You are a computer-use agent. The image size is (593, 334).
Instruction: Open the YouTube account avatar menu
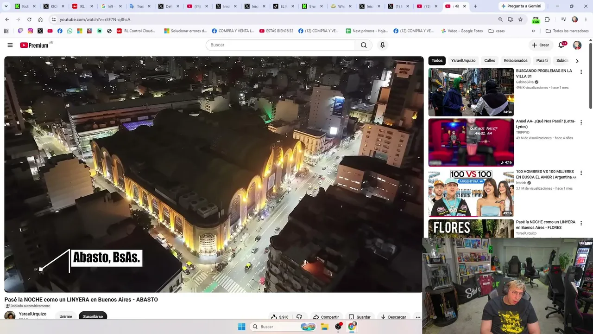(577, 45)
